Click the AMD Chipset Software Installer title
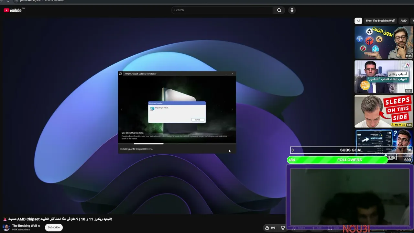This screenshot has height=233, width=414. click(140, 74)
